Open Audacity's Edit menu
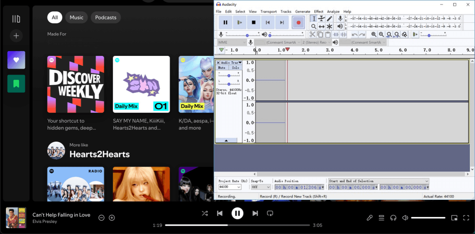Viewport: 475px width, 234px height. [228, 12]
